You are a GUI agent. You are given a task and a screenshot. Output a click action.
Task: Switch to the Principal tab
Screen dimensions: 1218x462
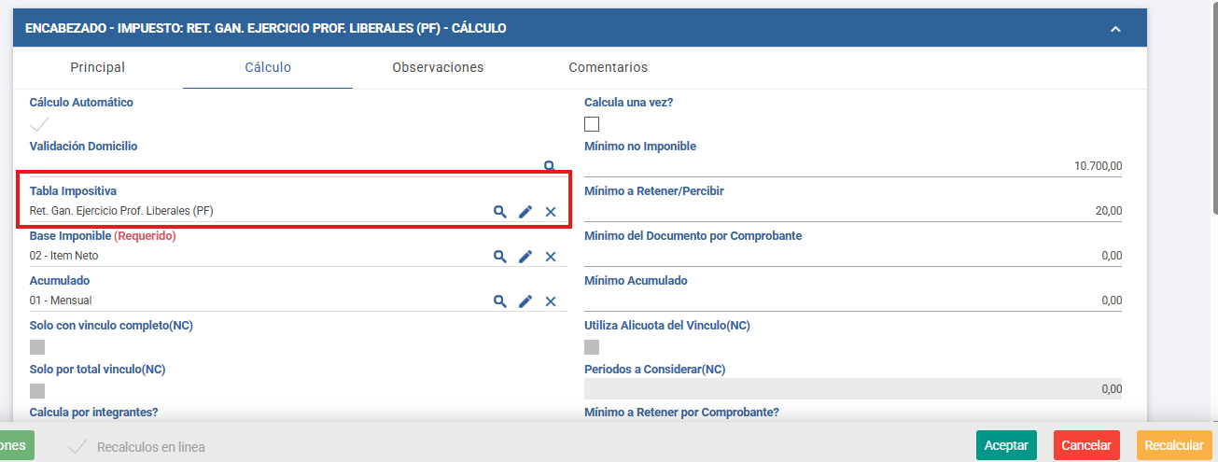[98, 67]
